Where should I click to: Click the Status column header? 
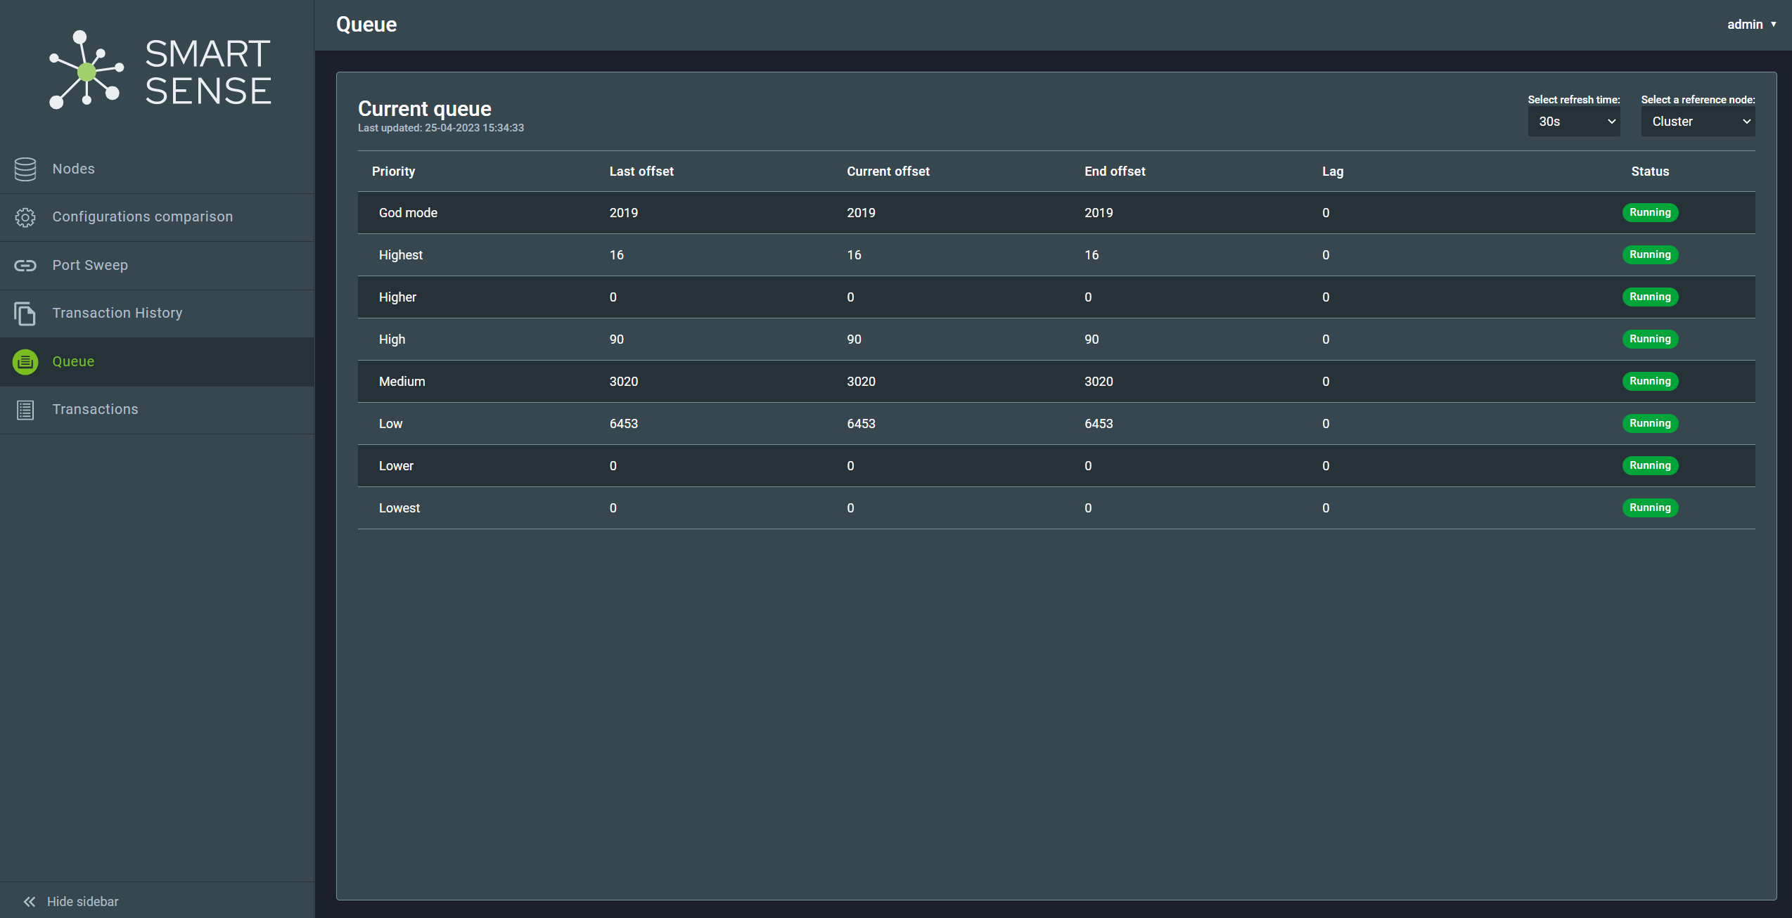(1650, 172)
